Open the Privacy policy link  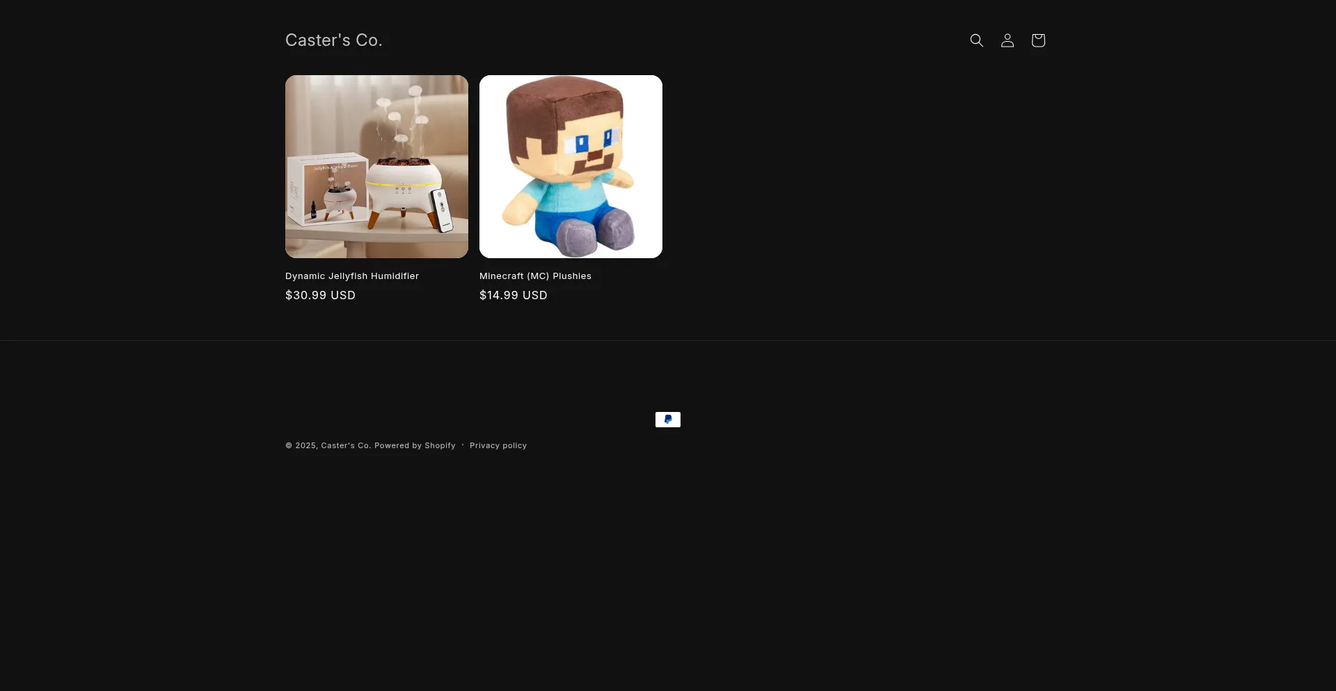pyautogui.click(x=498, y=446)
